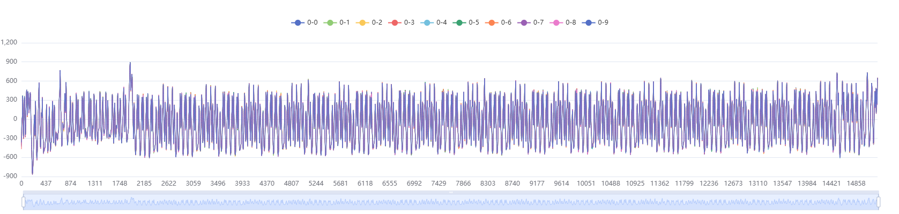Click the 0-1 legend text label
The image size is (899, 214).
pos(345,22)
